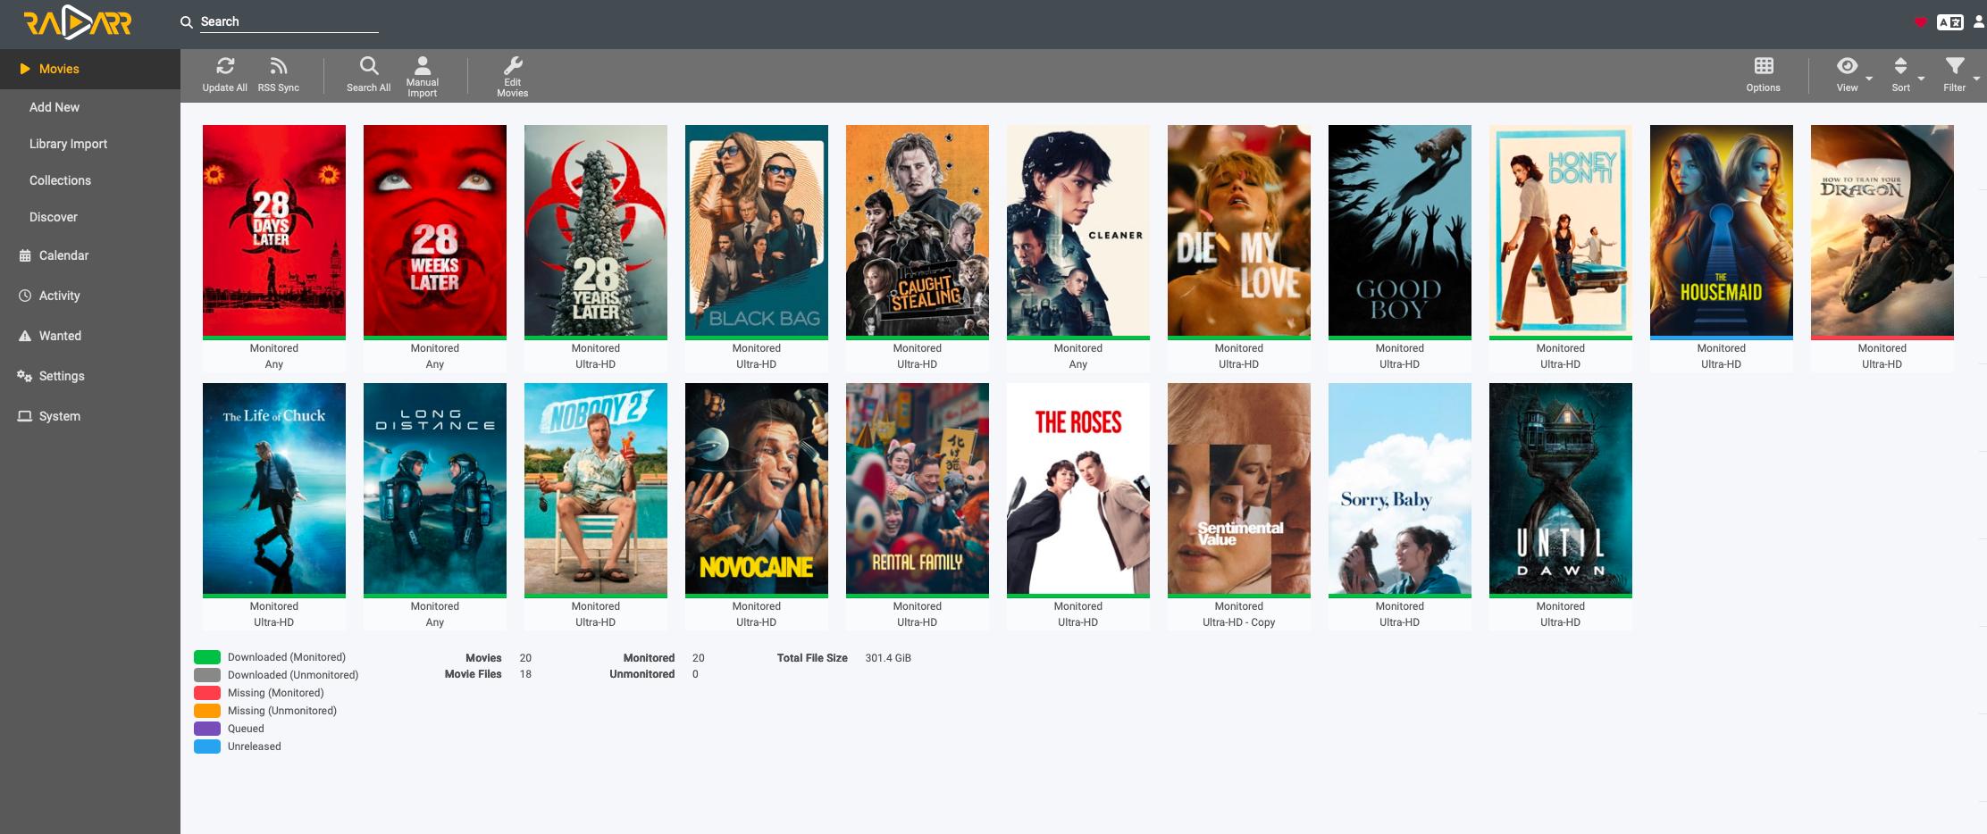This screenshot has height=834, width=1987.
Task: Open The Housemaid movie poster
Action: (1721, 230)
